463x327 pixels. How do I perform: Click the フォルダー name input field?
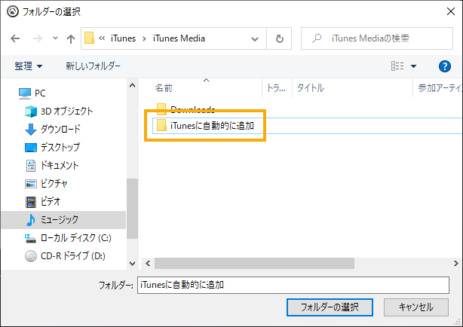coord(293,285)
